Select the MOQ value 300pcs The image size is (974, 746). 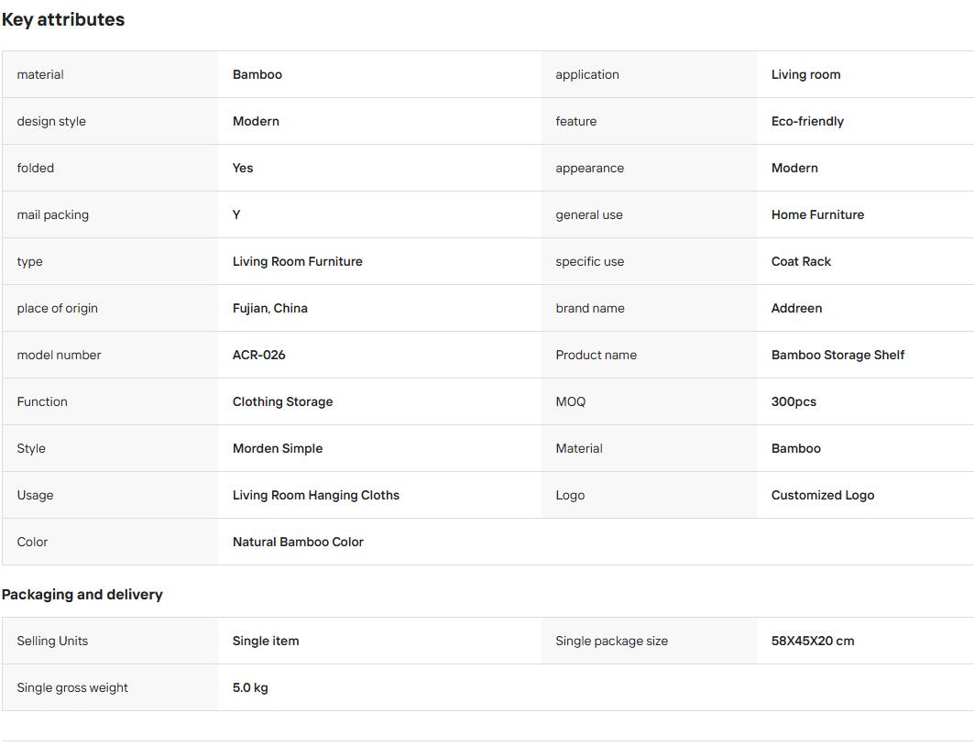[x=793, y=402]
